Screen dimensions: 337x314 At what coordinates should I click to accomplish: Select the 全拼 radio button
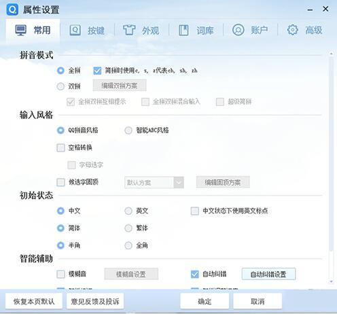(60, 71)
